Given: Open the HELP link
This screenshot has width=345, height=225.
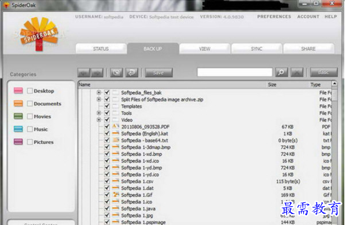Looking at the screenshot, I should [331, 17].
